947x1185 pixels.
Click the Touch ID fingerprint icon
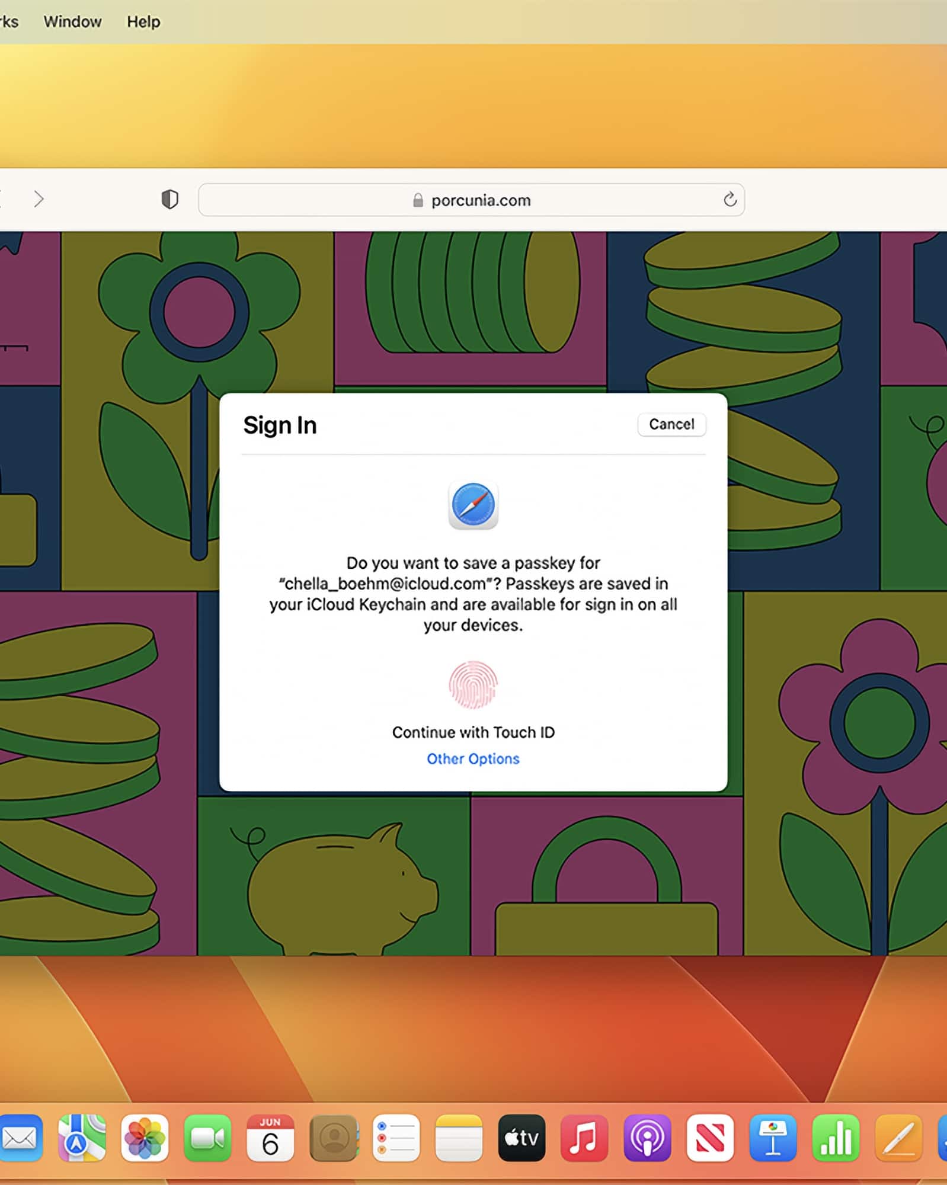click(x=473, y=685)
